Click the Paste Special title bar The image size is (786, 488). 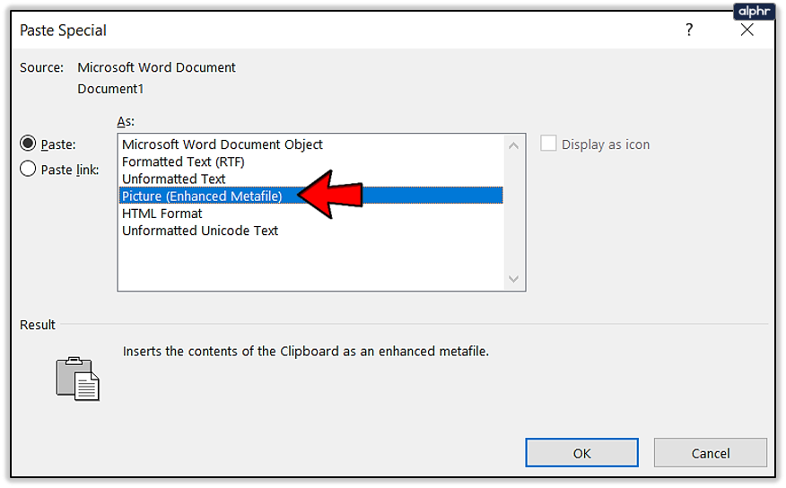359,30
